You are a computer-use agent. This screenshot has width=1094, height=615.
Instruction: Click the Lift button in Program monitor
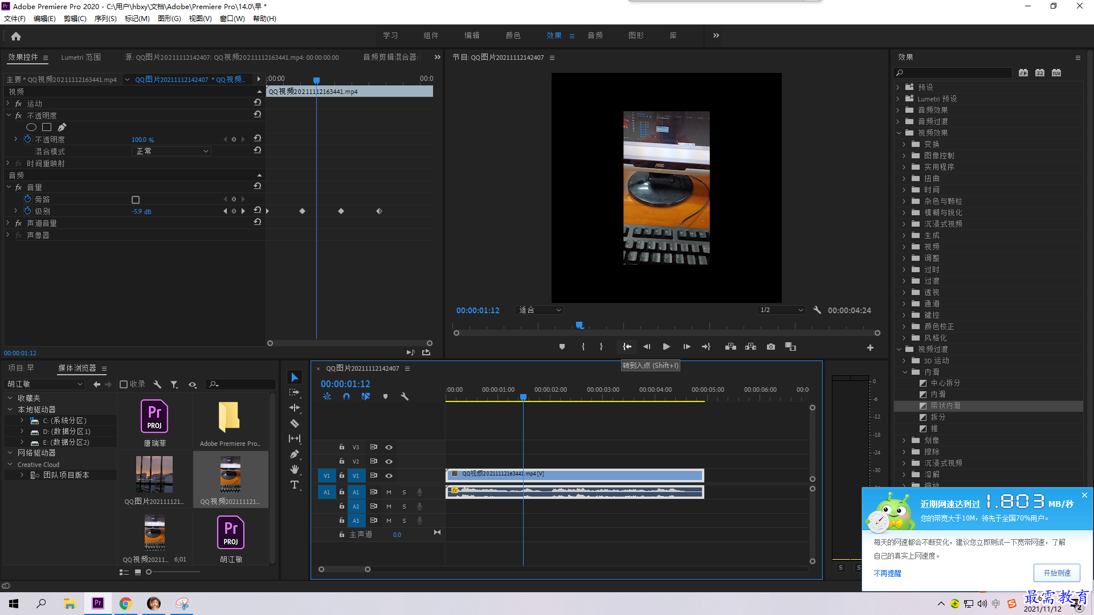point(730,347)
